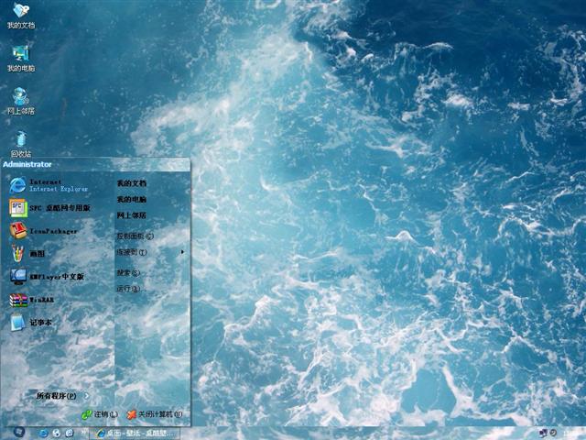586x440 pixels.
Task: Select the 我的电脑 desktop icon
Action: coord(21,59)
